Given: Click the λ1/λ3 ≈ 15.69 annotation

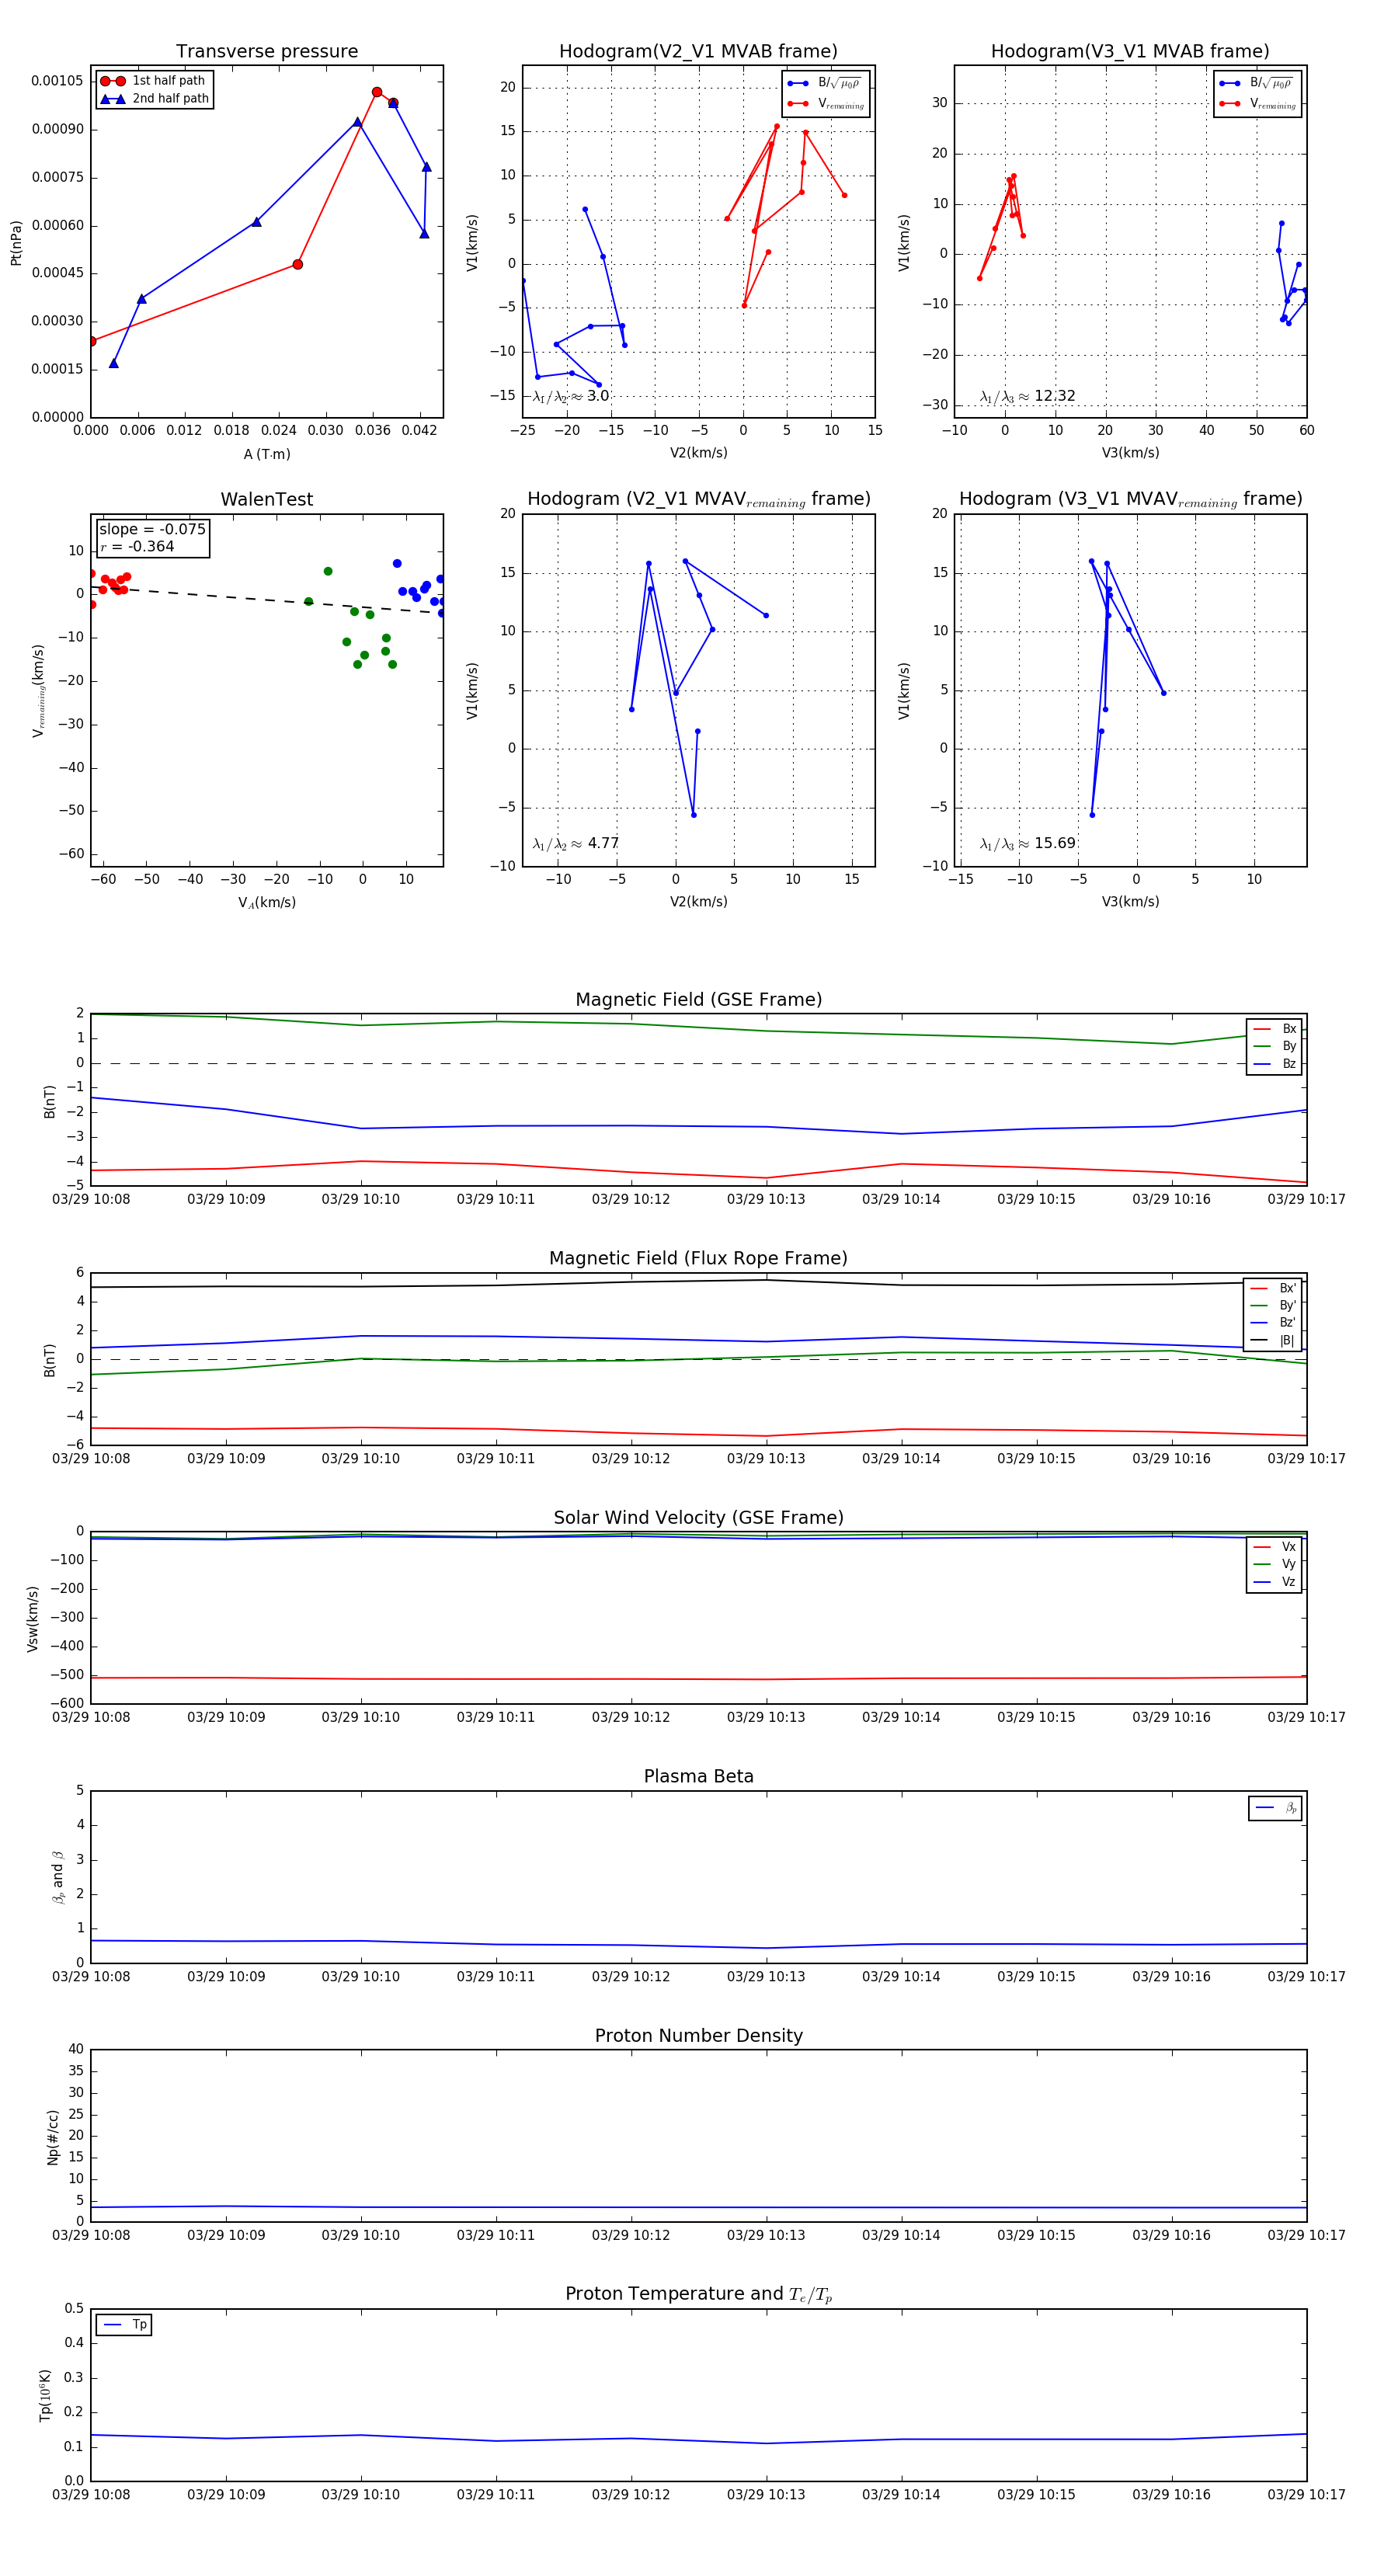Looking at the screenshot, I should click(x=1027, y=843).
